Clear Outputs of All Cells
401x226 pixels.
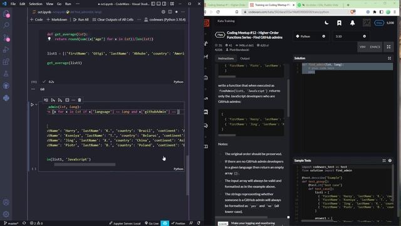click(x=113, y=19)
